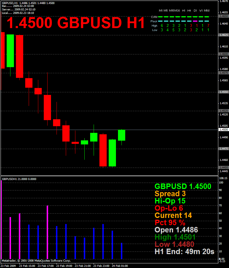
Task: Click the orange "Current 14" line
Action: [173, 215]
